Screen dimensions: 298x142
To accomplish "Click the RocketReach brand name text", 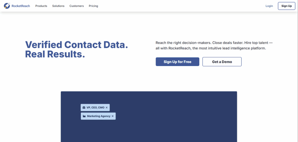I will pos(21,6).
